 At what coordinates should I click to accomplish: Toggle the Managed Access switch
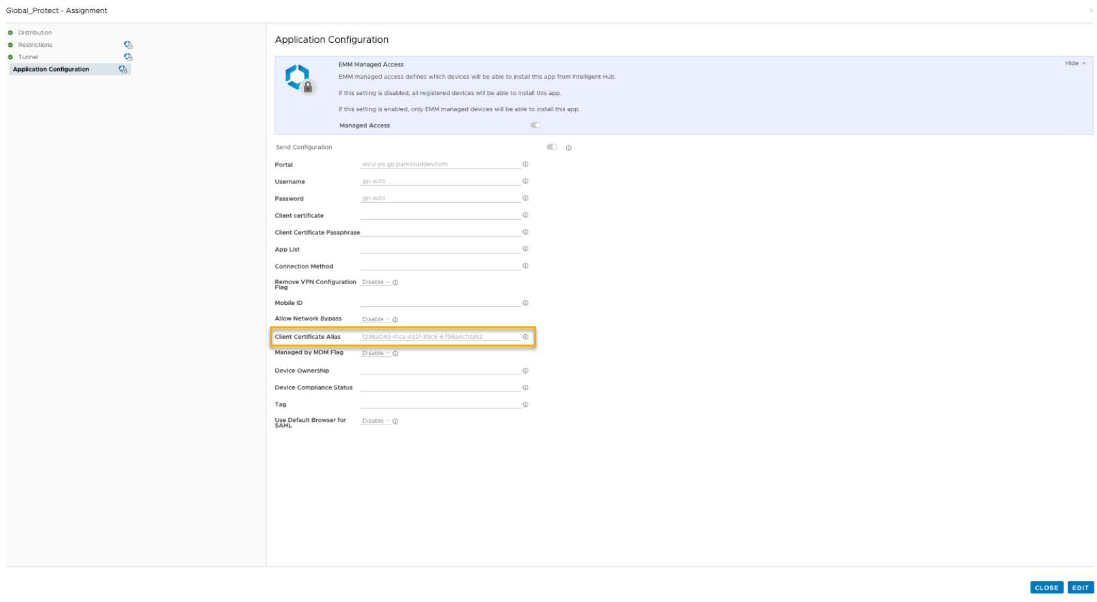pyautogui.click(x=535, y=125)
